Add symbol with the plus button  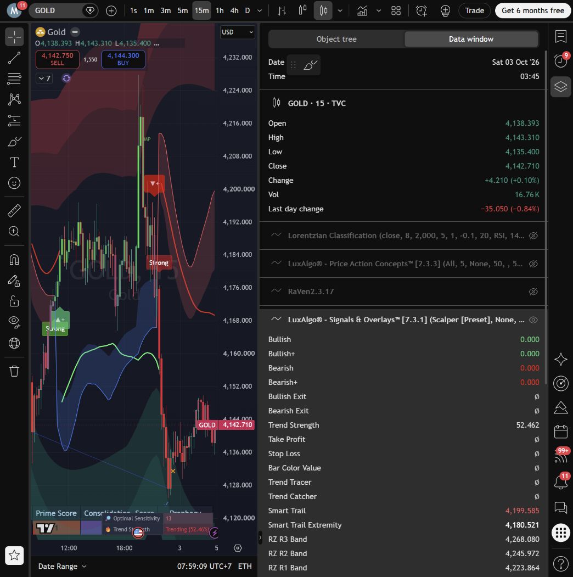click(x=111, y=10)
